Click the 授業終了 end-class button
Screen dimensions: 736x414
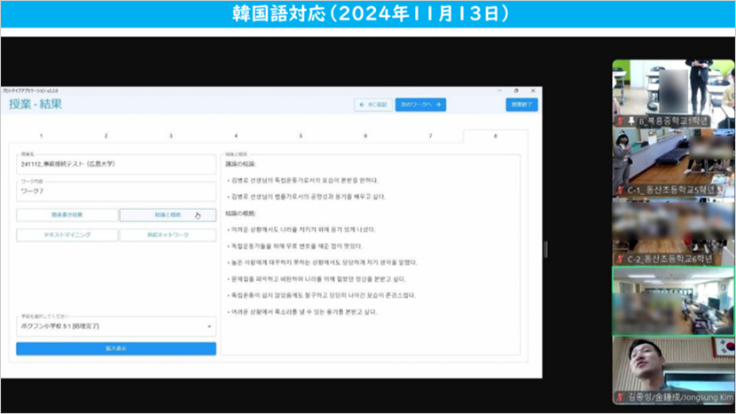tap(522, 105)
